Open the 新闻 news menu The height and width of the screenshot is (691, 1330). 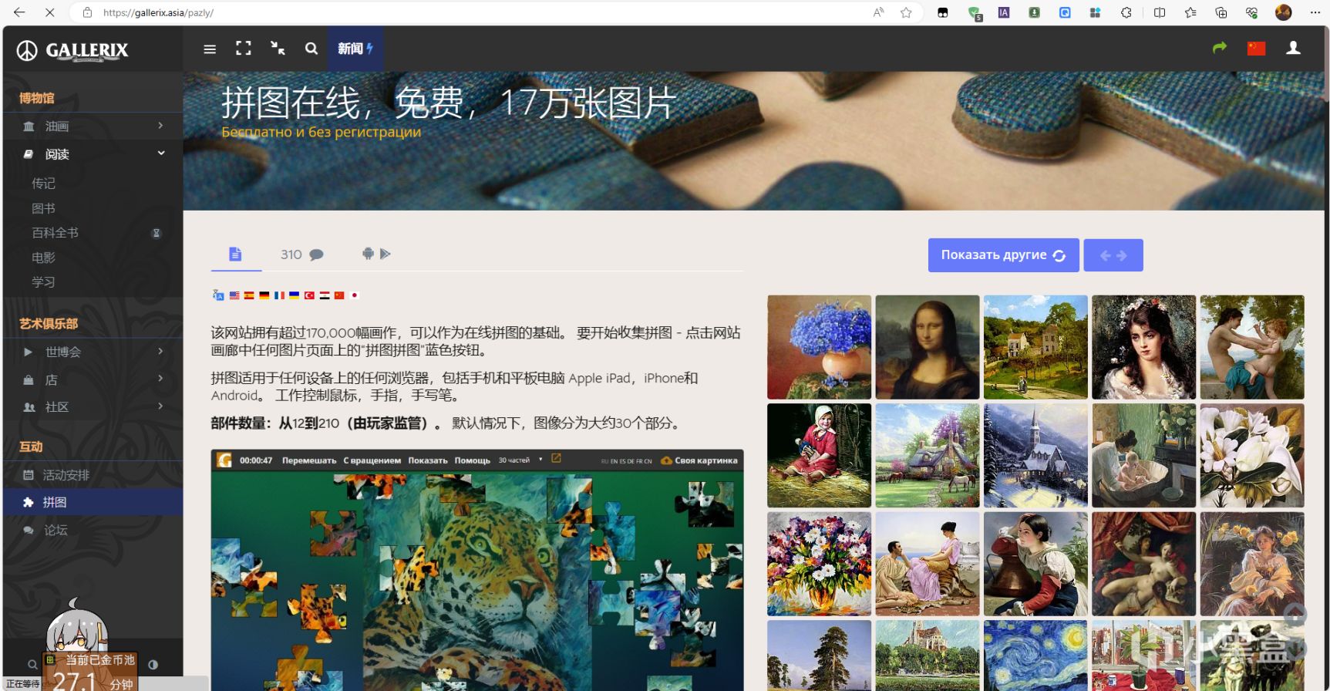pos(355,49)
